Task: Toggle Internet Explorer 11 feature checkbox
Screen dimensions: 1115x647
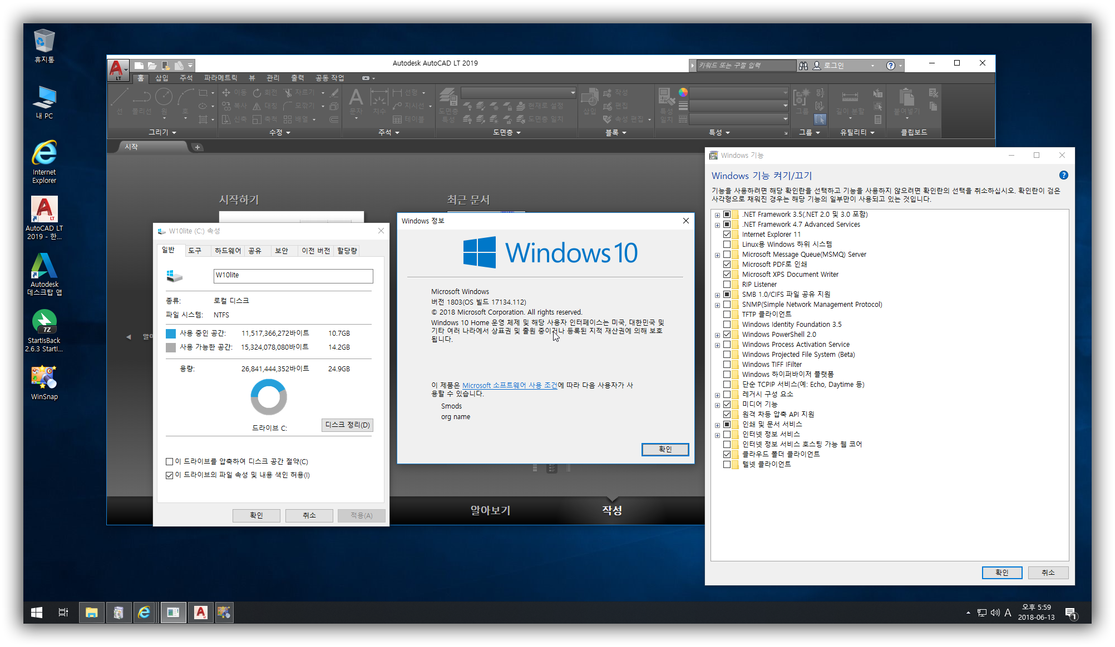Action: pyautogui.click(x=727, y=235)
